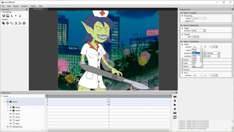
Task: Open the Pose easing Sine dropdown
Action: tap(197, 76)
